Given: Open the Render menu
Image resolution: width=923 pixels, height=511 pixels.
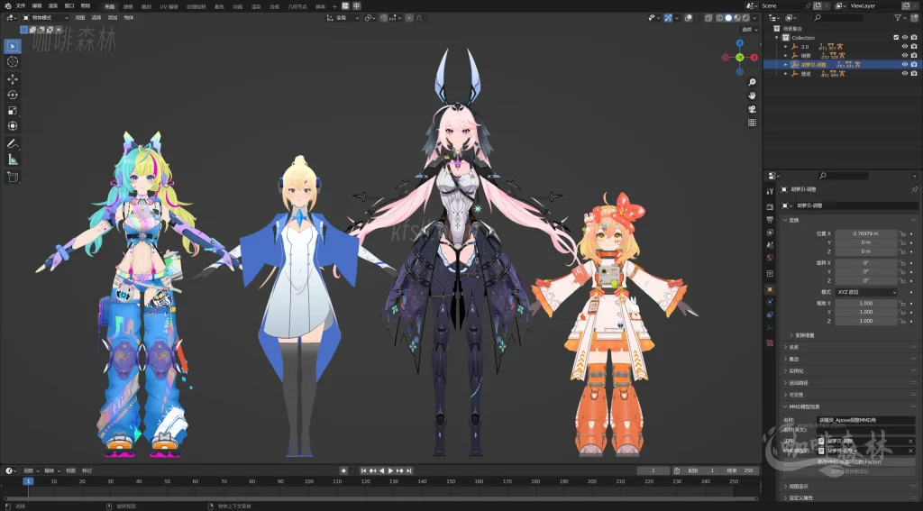Looking at the screenshot, I should [x=53, y=6].
